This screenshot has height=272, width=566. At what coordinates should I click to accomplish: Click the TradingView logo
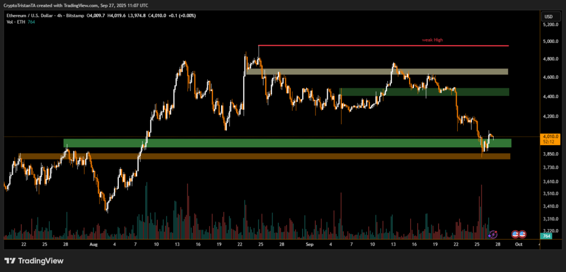coord(34,261)
